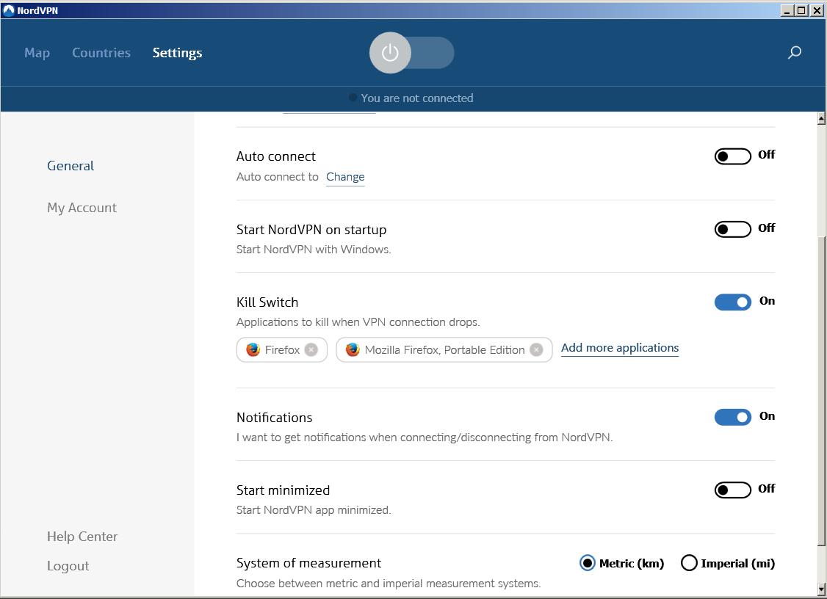The width and height of the screenshot is (827, 599).
Task: Click Change link for auto connect
Action: (345, 177)
